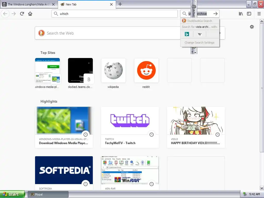Close the New Tab tab

pos(111,4)
